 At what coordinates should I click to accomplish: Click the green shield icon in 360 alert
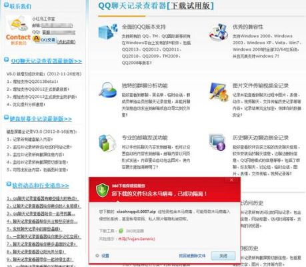coord(102,190)
